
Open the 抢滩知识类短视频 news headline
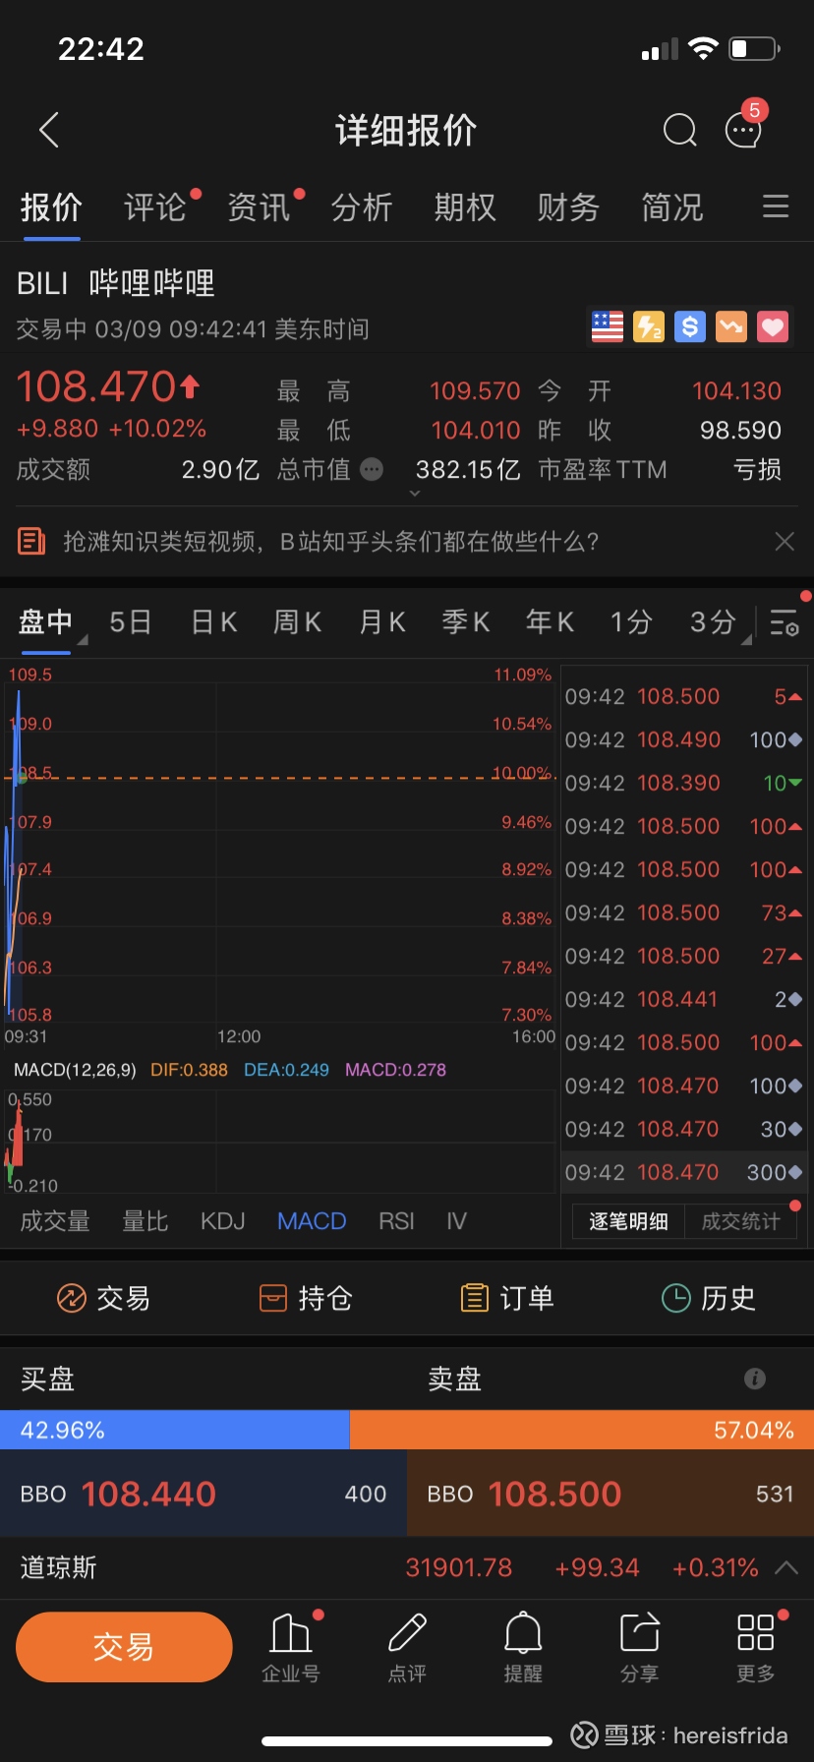[331, 541]
